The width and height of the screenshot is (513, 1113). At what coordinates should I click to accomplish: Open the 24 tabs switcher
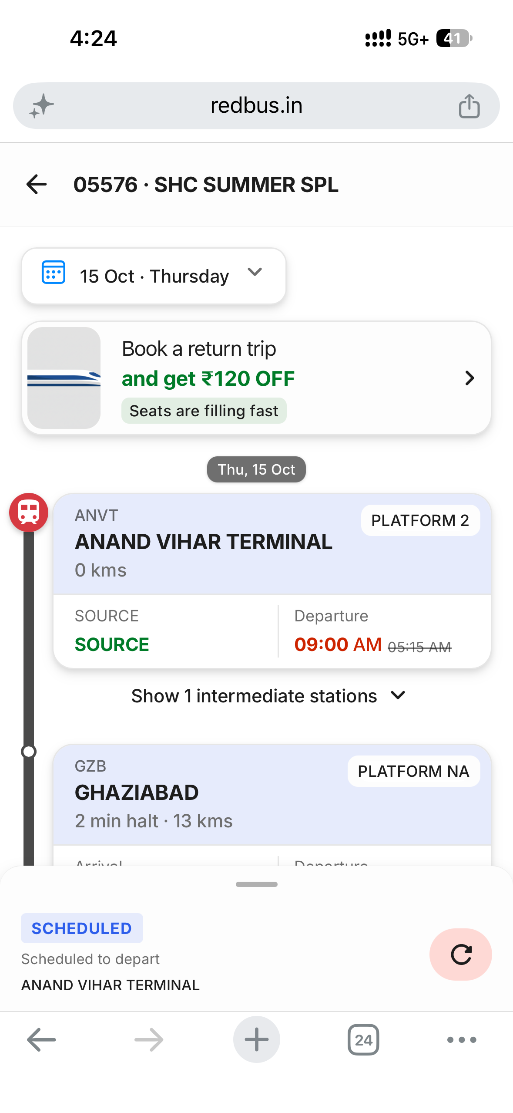point(363,1039)
